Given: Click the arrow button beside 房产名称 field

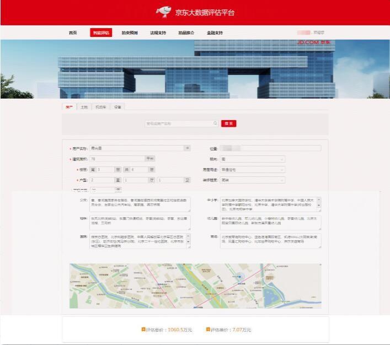Looking at the screenshot, I should point(187,148).
